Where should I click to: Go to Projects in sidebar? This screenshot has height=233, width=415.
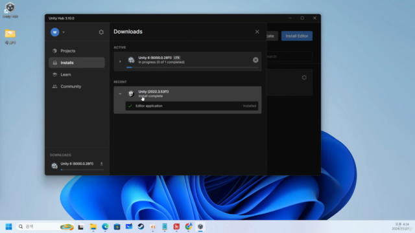[77, 50]
